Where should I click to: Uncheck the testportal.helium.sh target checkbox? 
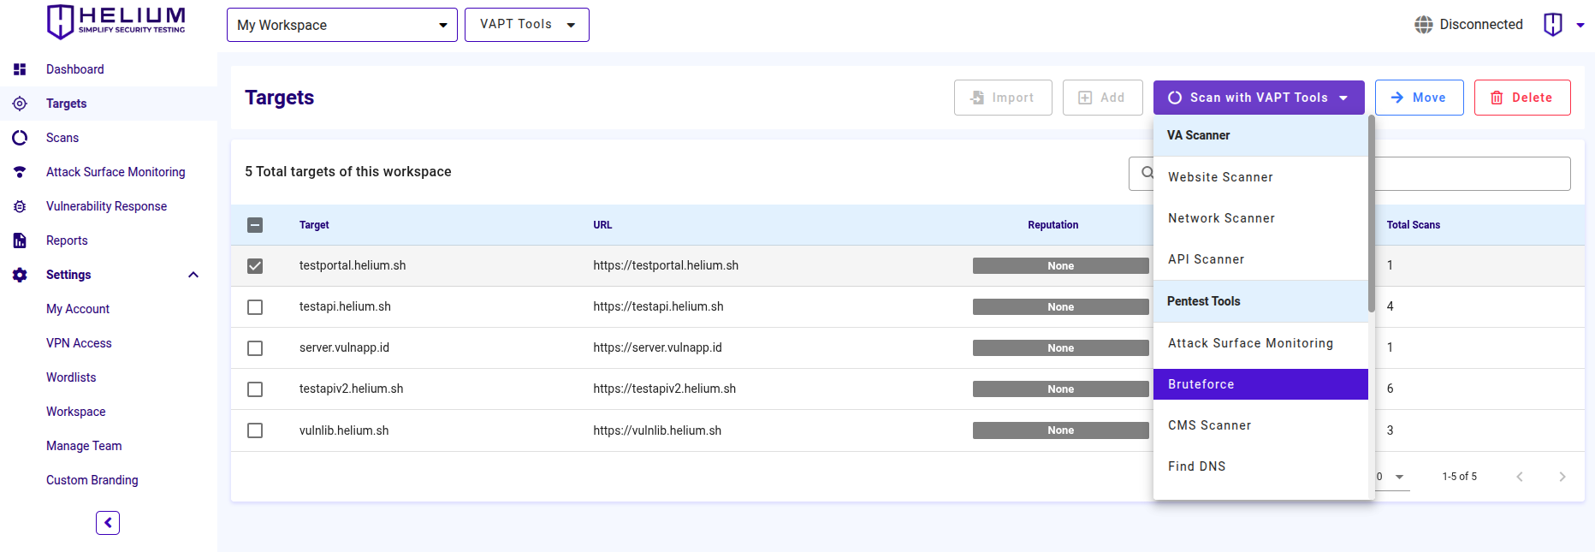tap(255, 266)
